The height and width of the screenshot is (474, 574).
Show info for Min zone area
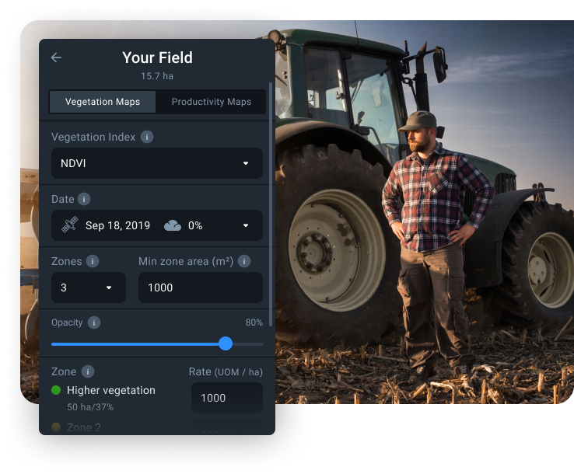[x=244, y=262]
